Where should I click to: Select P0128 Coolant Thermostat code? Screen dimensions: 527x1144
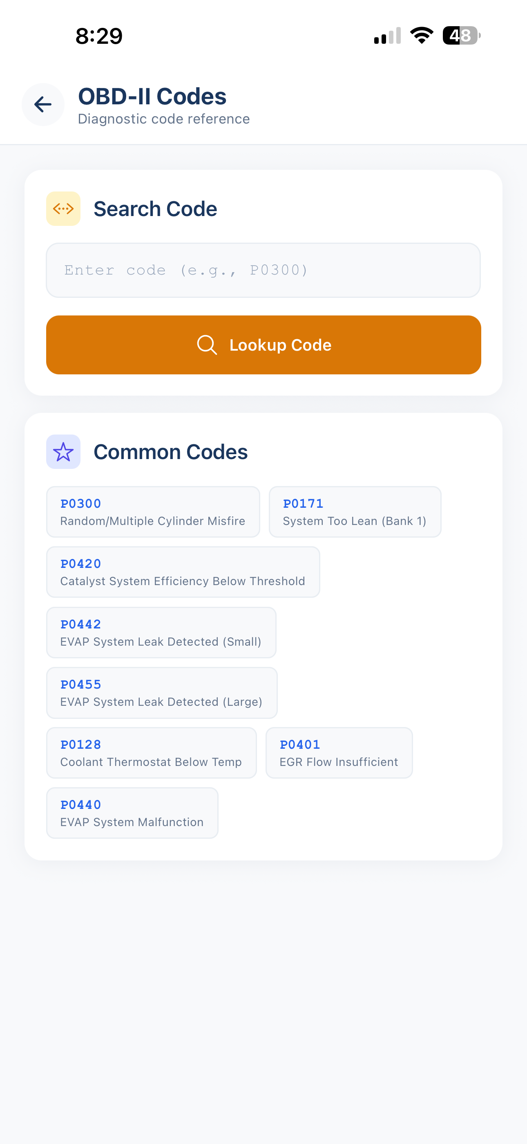[151, 753]
